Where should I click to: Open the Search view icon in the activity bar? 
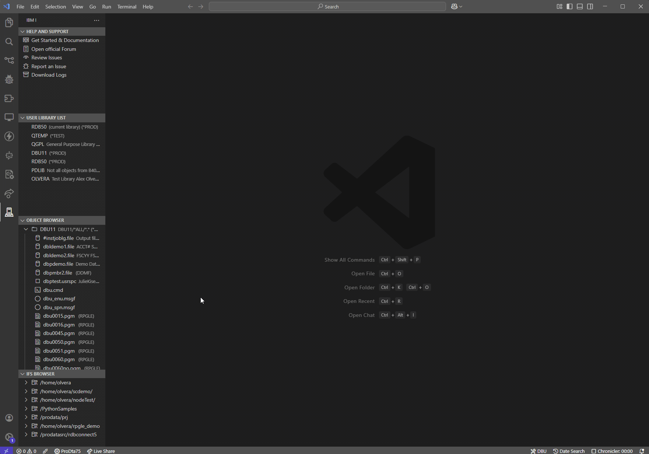coord(9,42)
